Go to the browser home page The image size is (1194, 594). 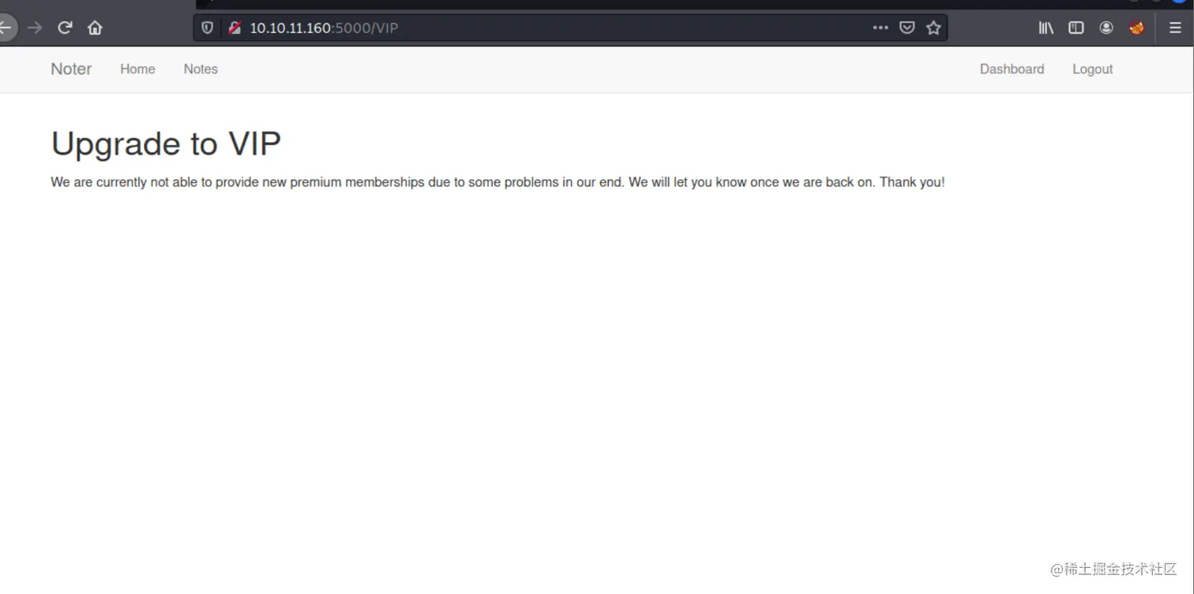pos(95,27)
